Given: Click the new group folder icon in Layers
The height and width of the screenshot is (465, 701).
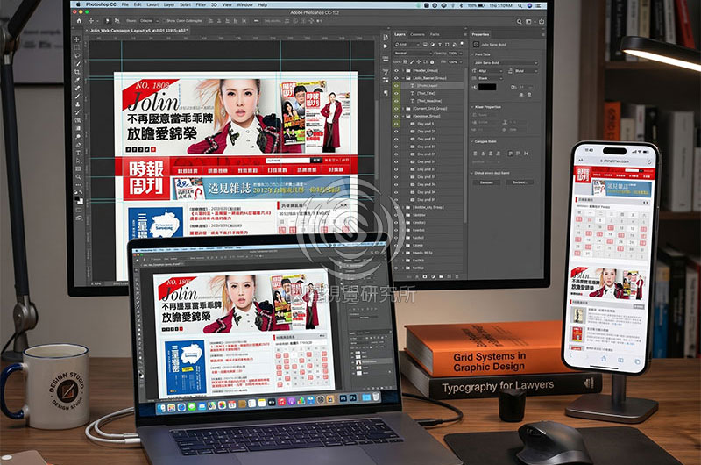Looking at the screenshot, I should (x=441, y=276).
